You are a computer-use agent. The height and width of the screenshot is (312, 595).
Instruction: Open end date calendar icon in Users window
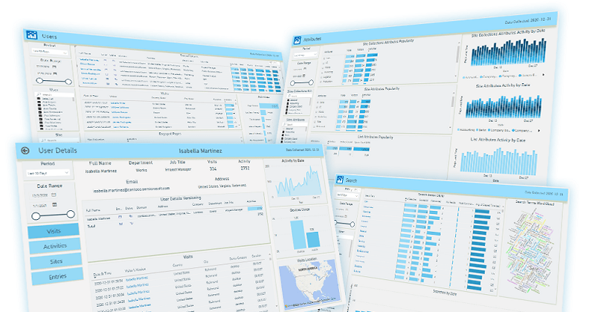coord(54,73)
